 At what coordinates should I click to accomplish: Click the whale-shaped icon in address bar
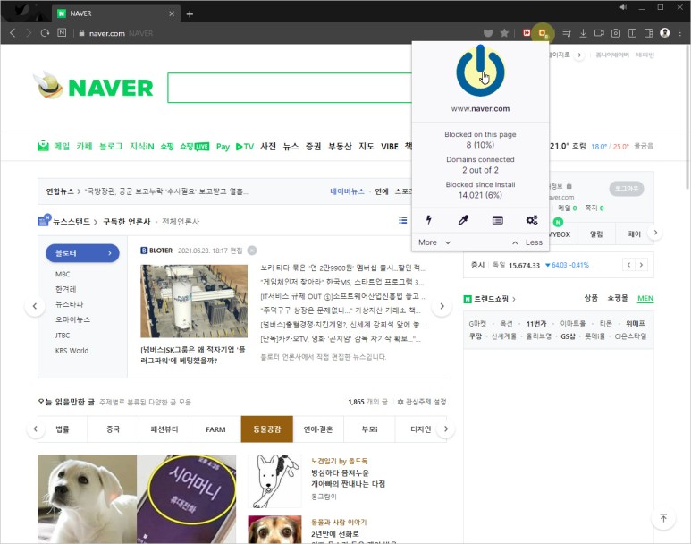pyautogui.click(x=488, y=33)
